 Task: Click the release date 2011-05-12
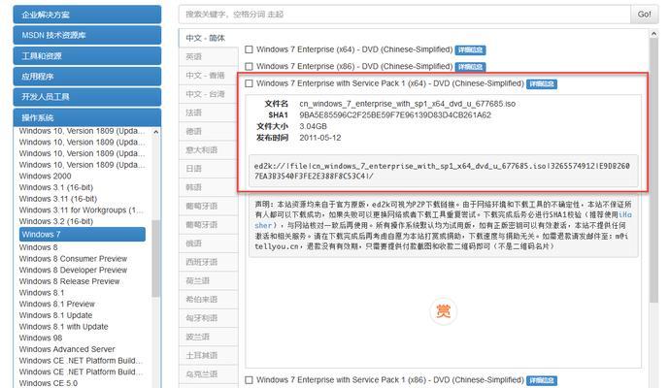click(x=320, y=138)
